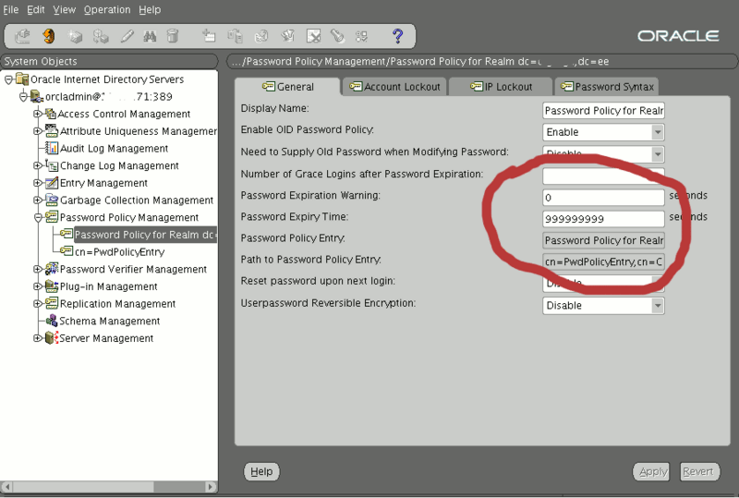Select Audit Log Management in the tree

(114, 148)
